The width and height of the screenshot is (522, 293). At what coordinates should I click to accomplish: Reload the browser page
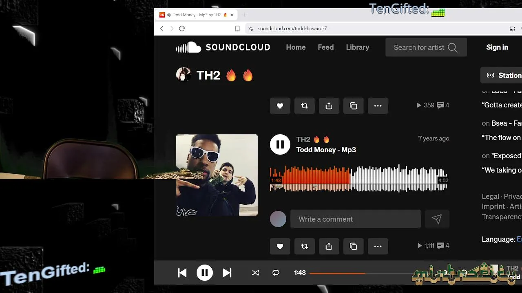point(182,28)
